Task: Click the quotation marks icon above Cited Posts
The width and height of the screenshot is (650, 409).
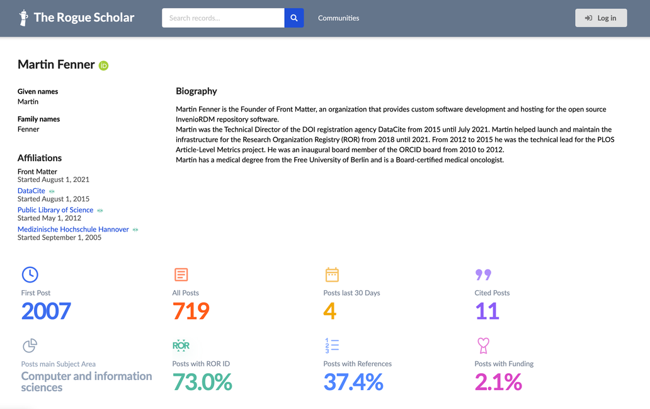Action: pyautogui.click(x=483, y=274)
